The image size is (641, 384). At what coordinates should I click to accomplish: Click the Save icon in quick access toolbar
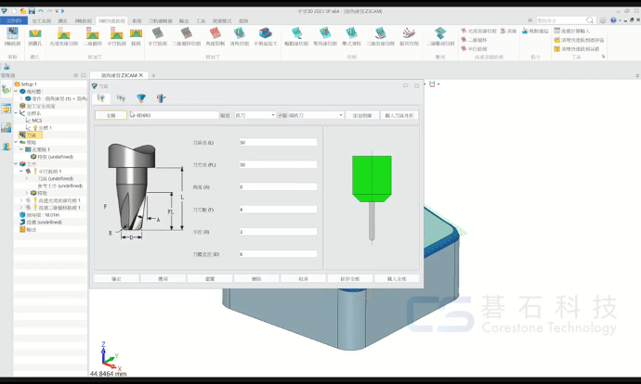pos(32,11)
